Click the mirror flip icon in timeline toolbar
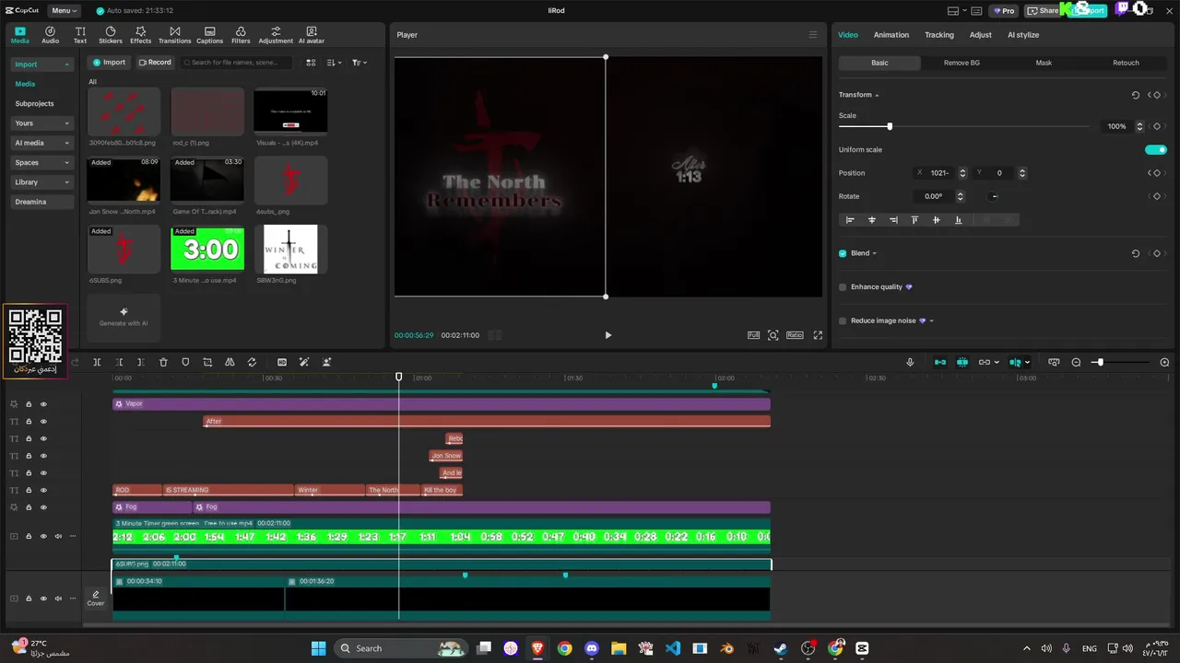The width and height of the screenshot is (1180, 663). (230, 363)
